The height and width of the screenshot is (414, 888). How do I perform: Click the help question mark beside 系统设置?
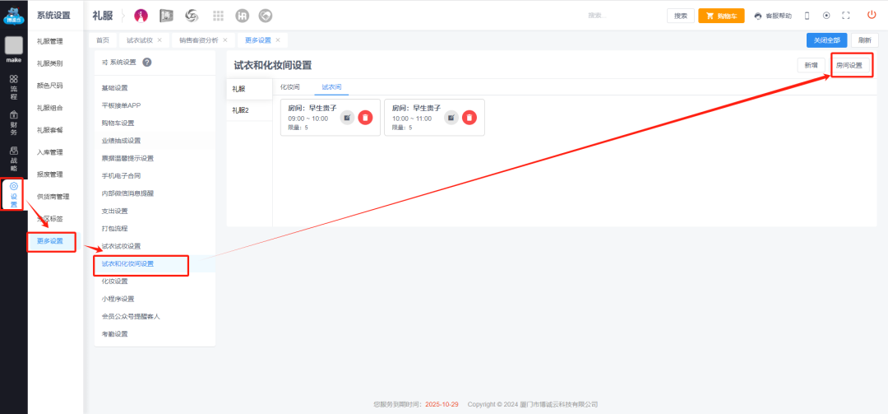pos(146,63)
